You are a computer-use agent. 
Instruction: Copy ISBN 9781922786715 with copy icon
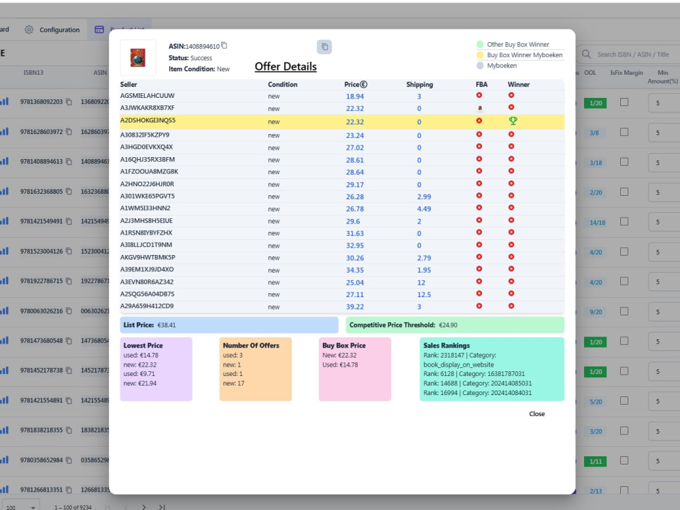[69, 281]
